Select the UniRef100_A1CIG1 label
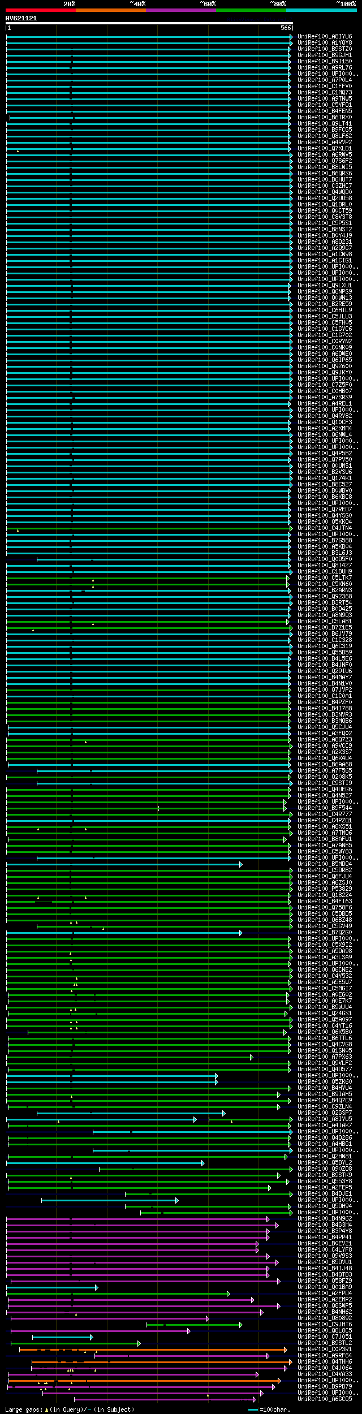This screenshot has height=1414, width=362. point(325,260)
